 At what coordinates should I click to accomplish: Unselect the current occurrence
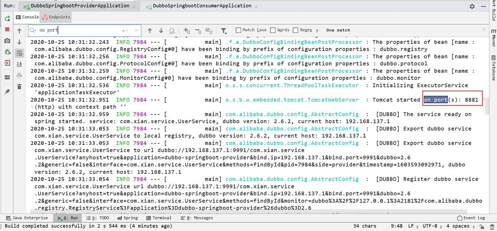[x=198, y=31]
